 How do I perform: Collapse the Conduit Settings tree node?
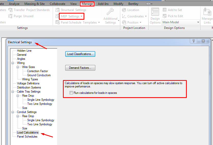tap(13, 112)
